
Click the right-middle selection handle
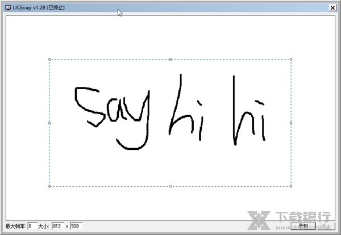pyautogui.click(x=291, y=123)
